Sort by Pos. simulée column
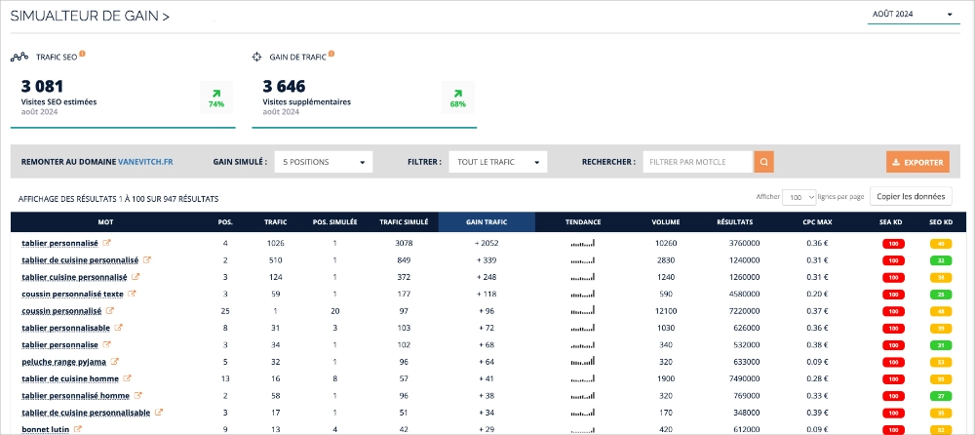 click(334, 221)
